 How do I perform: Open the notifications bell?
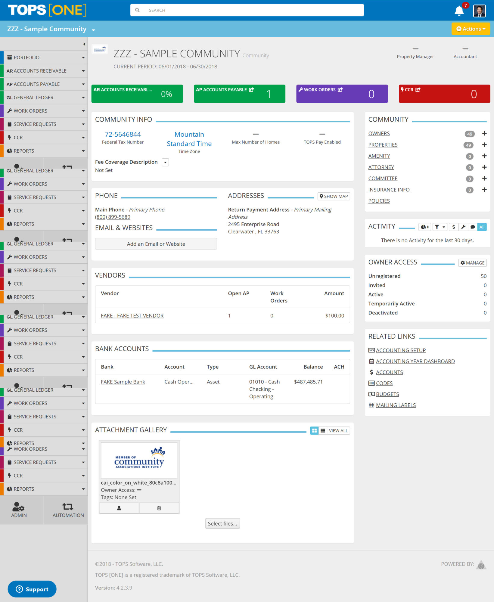(459, 11)
